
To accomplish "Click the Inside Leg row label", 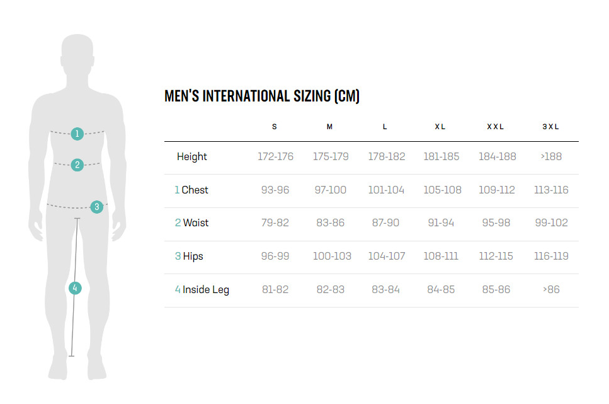I will coord(202,290).
